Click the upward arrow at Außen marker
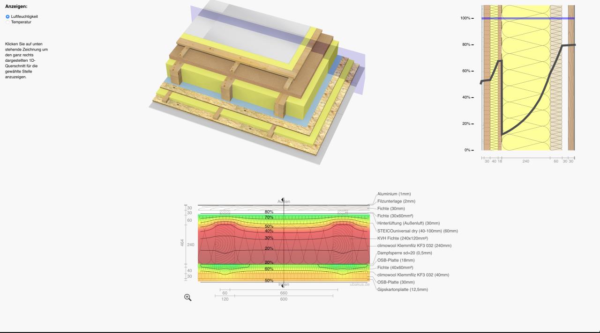Viewport: 600px width, 333px height. (x=282, y=200)
